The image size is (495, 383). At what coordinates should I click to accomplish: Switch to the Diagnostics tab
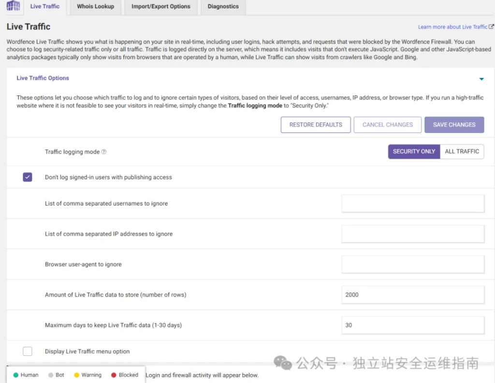tap(223, 6)
